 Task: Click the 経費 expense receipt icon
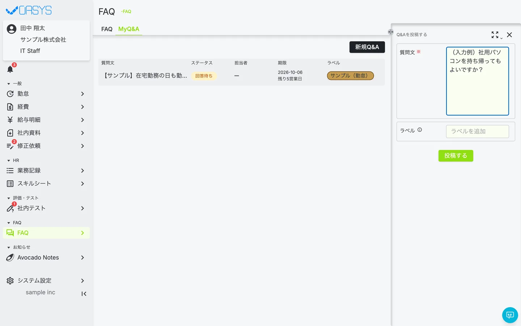(10, 107)
